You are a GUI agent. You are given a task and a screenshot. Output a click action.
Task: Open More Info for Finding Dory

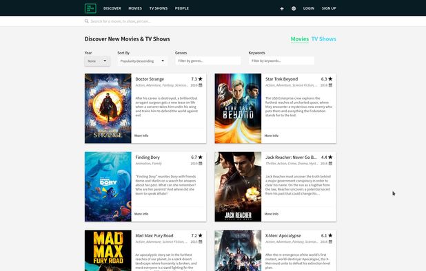click(141, 214)
